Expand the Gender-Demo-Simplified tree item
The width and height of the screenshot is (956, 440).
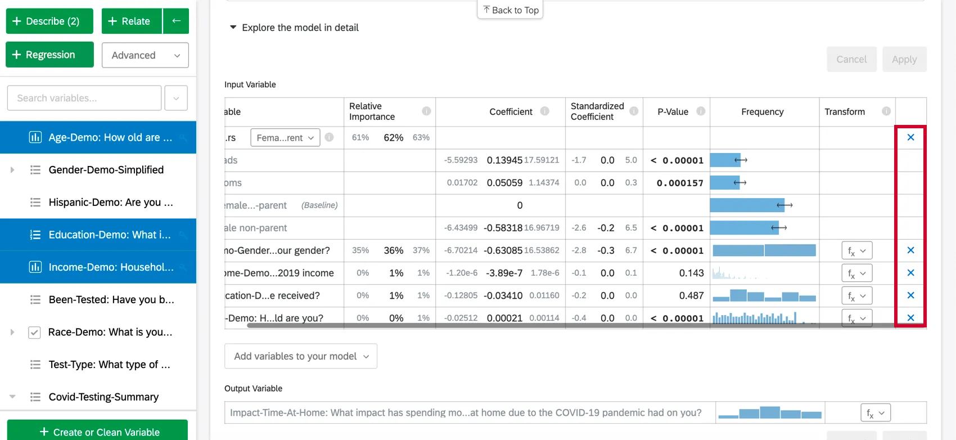click(x=12, y=170)
